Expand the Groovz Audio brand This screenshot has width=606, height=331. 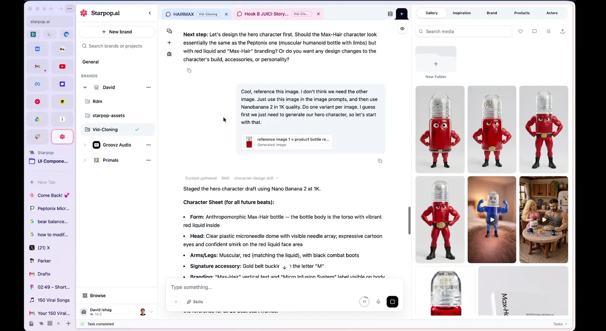85,145
